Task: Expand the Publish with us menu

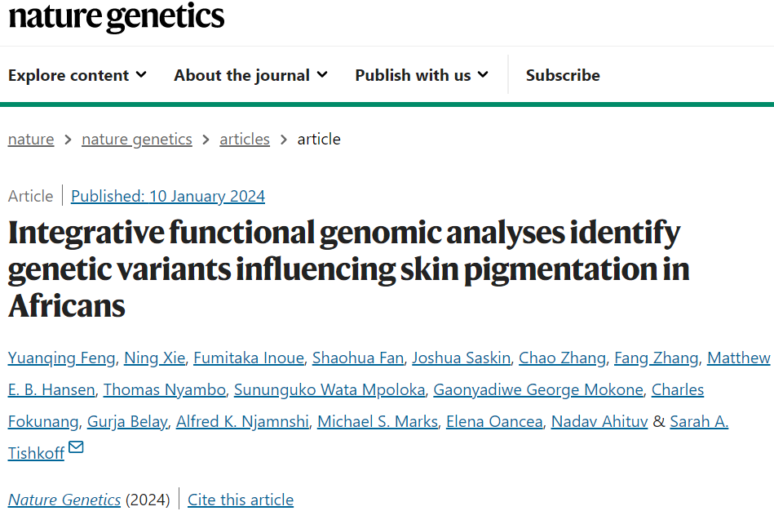Action: [422, 75]
